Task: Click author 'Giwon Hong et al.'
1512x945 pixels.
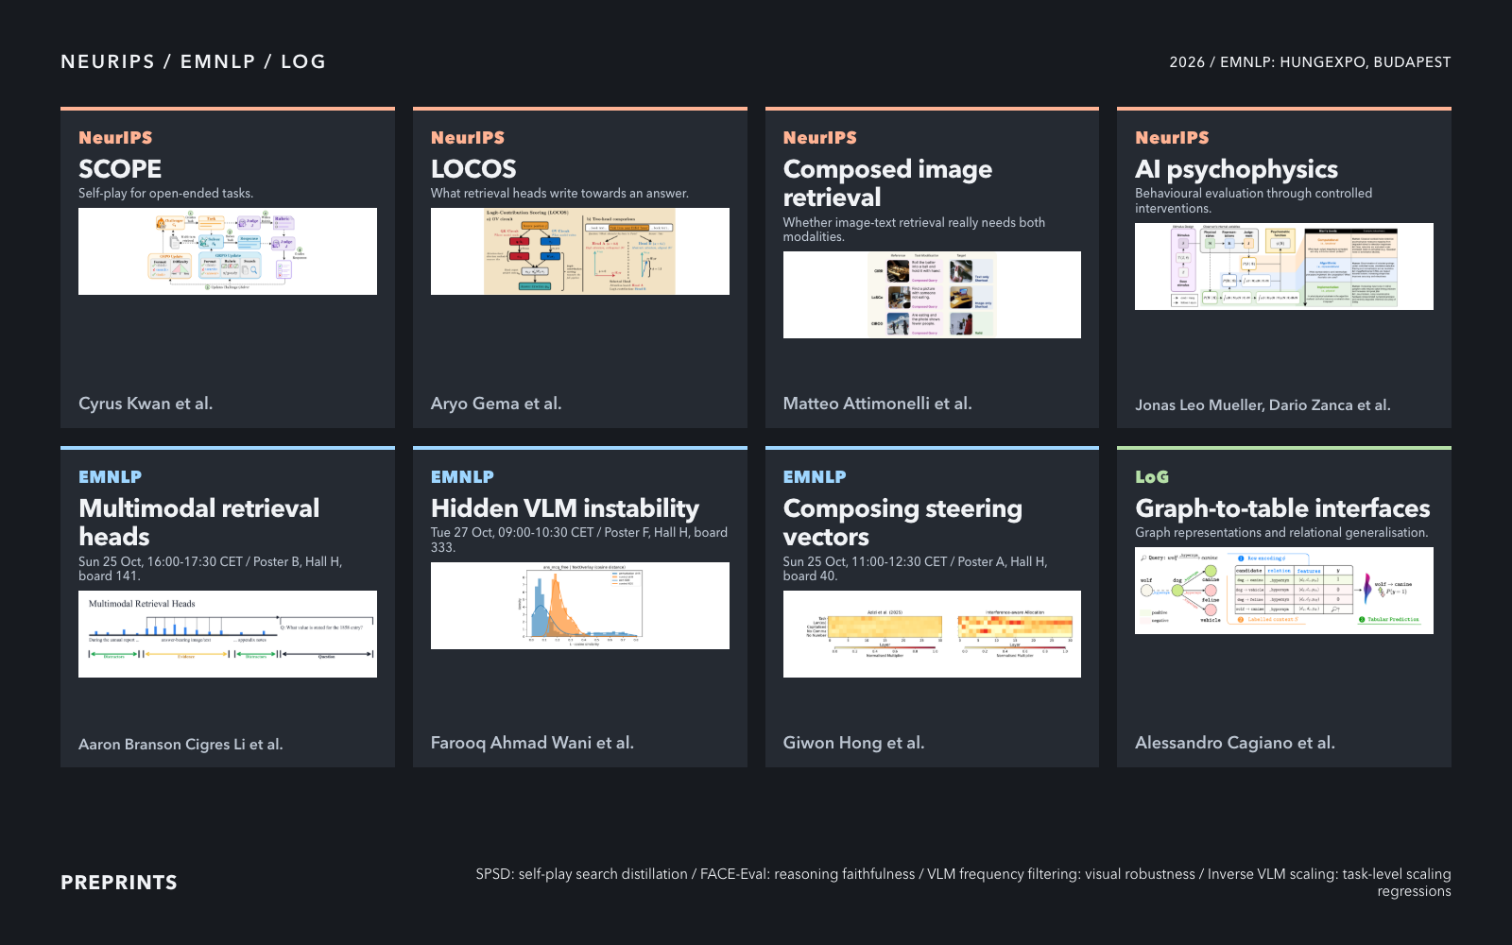Action: click(853, 743)
